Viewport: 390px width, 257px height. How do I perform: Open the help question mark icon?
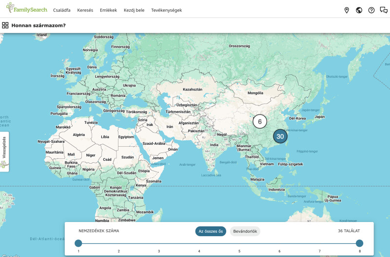click(x=371, y=10)
